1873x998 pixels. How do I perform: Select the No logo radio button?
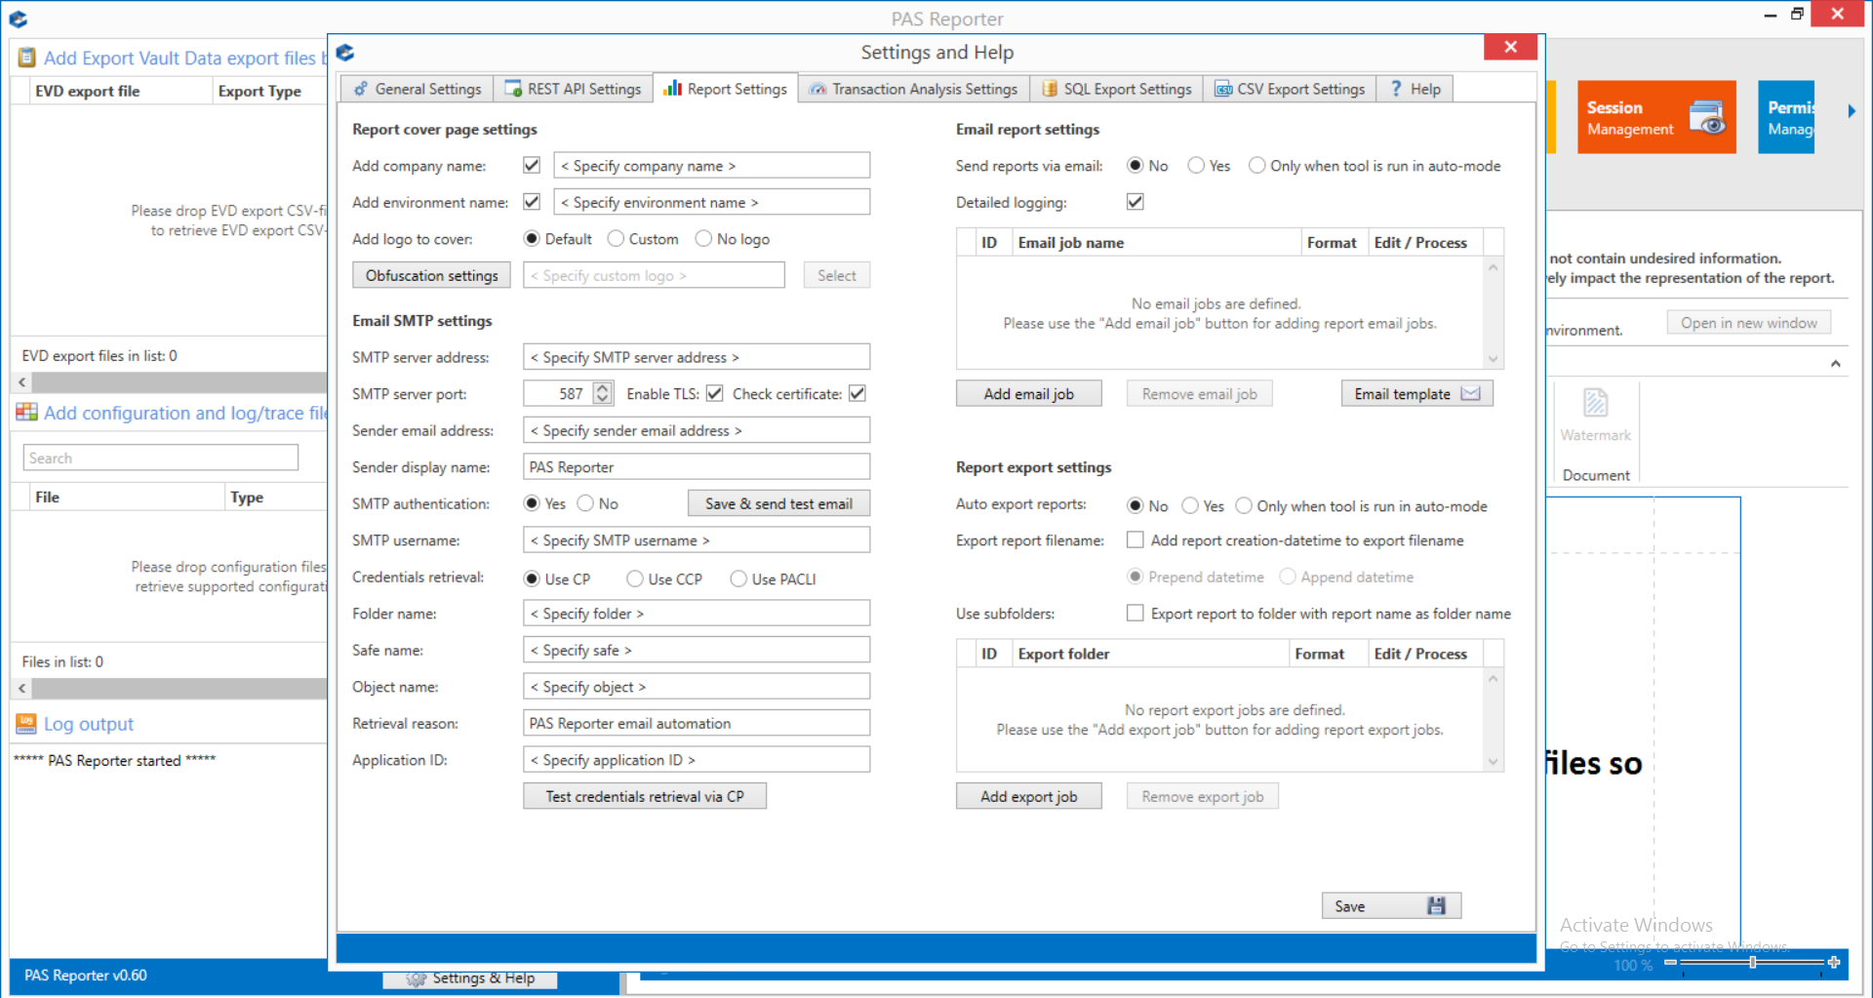click(703, 239)
